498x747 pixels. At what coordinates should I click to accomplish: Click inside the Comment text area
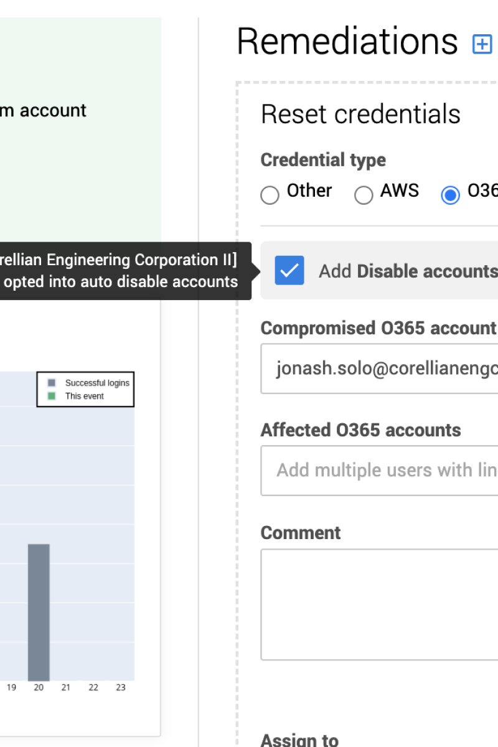pyautogui.click(x=380, y=604)
